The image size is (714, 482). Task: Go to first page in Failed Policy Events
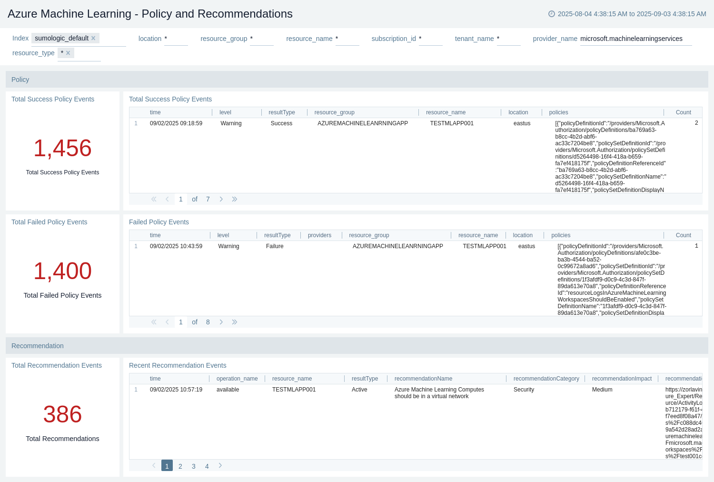tap(154, 322)
